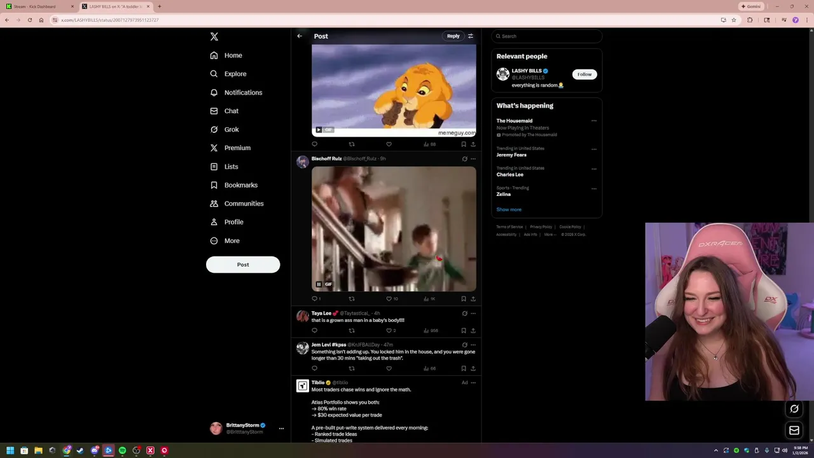
Task: Open Privacy Policy link
Action: (x=541, y=227)
